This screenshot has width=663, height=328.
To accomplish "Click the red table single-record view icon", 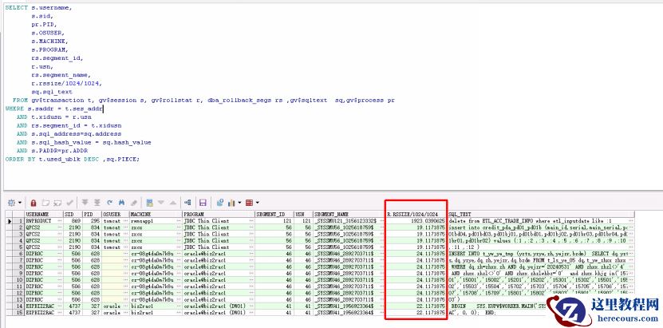I will tap(249, 203).
